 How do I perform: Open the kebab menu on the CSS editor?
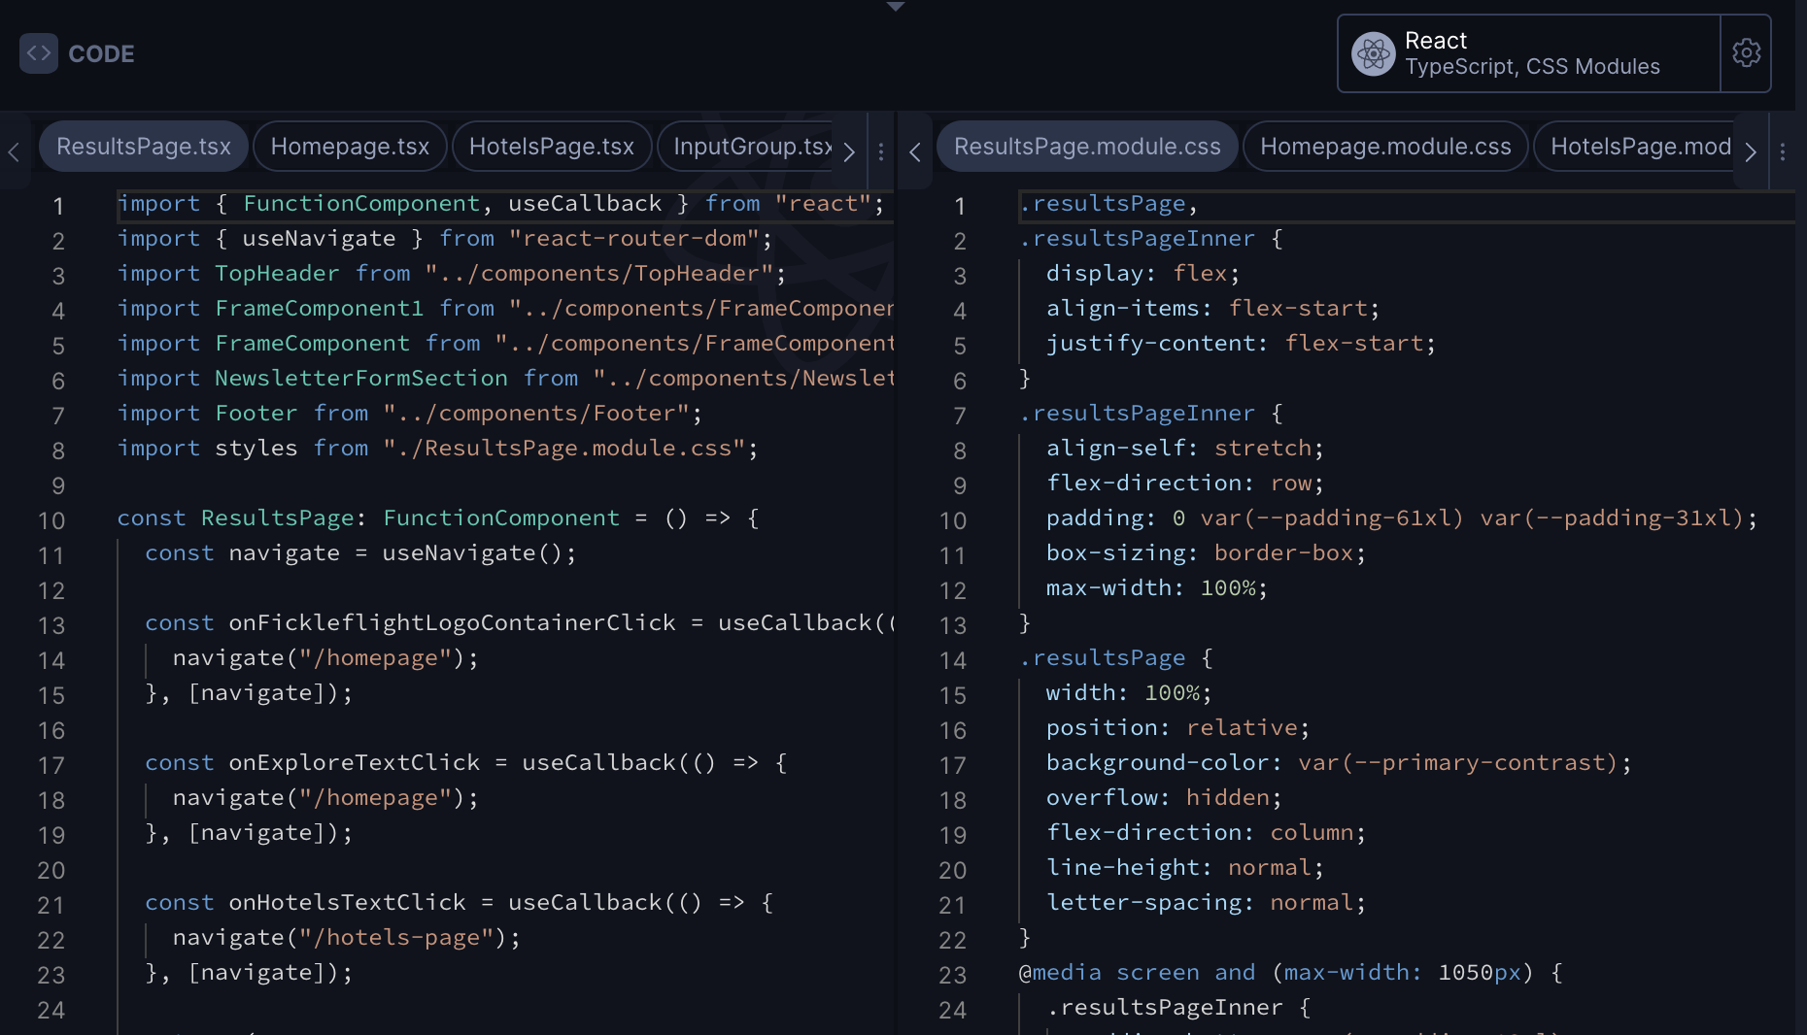tap(1783, 151)
